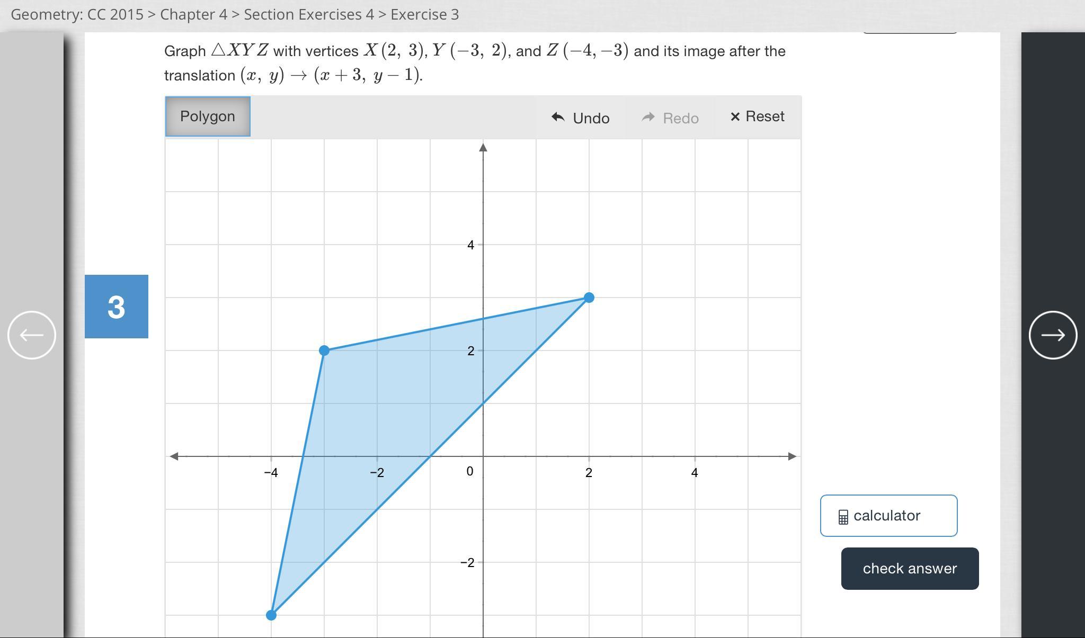Click the Undo arrow icon

point(558,117)
